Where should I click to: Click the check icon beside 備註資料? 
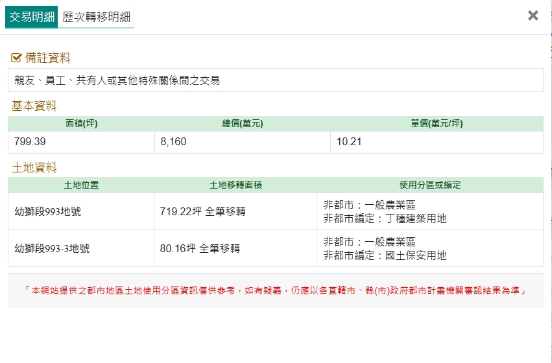point(17,58)
